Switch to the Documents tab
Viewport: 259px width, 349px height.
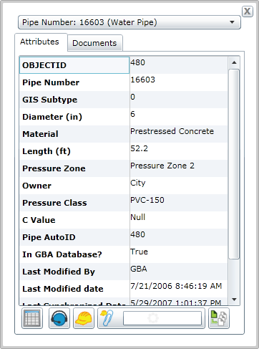(x=94, y=43)
